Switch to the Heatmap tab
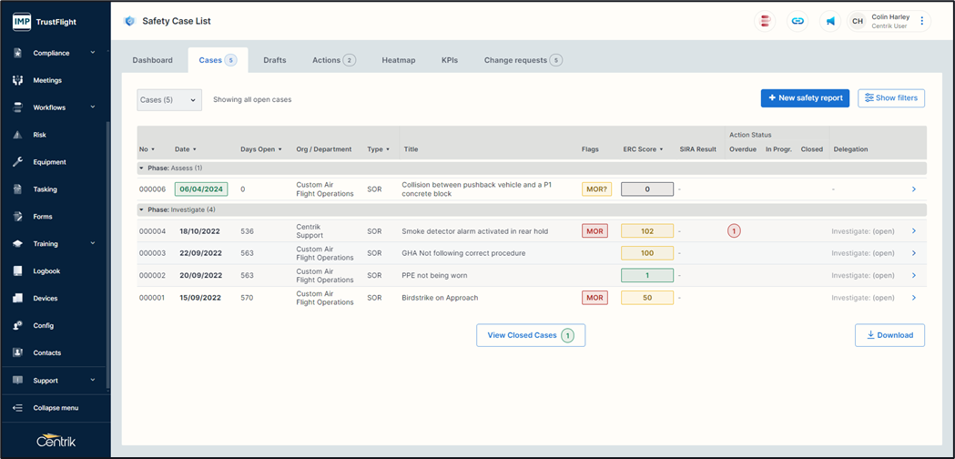The image size is (955, 459). [x=398, y=60]
